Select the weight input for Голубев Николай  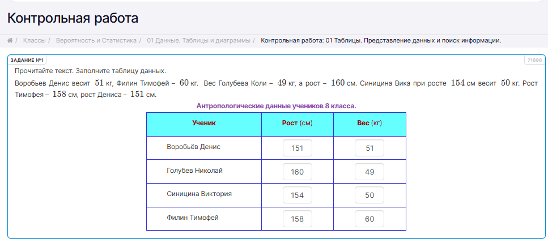point(369,172)
